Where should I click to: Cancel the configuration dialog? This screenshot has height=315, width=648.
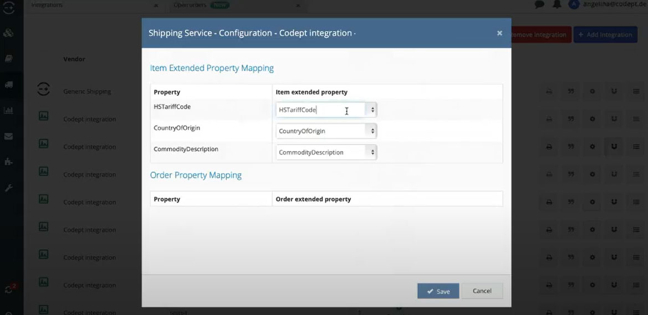[x=482, y=291]
